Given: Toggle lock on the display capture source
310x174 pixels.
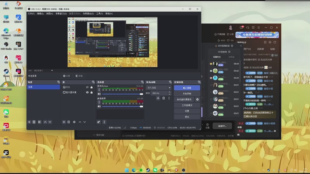Looking at the screenshot, I should [x=91, y=92].
